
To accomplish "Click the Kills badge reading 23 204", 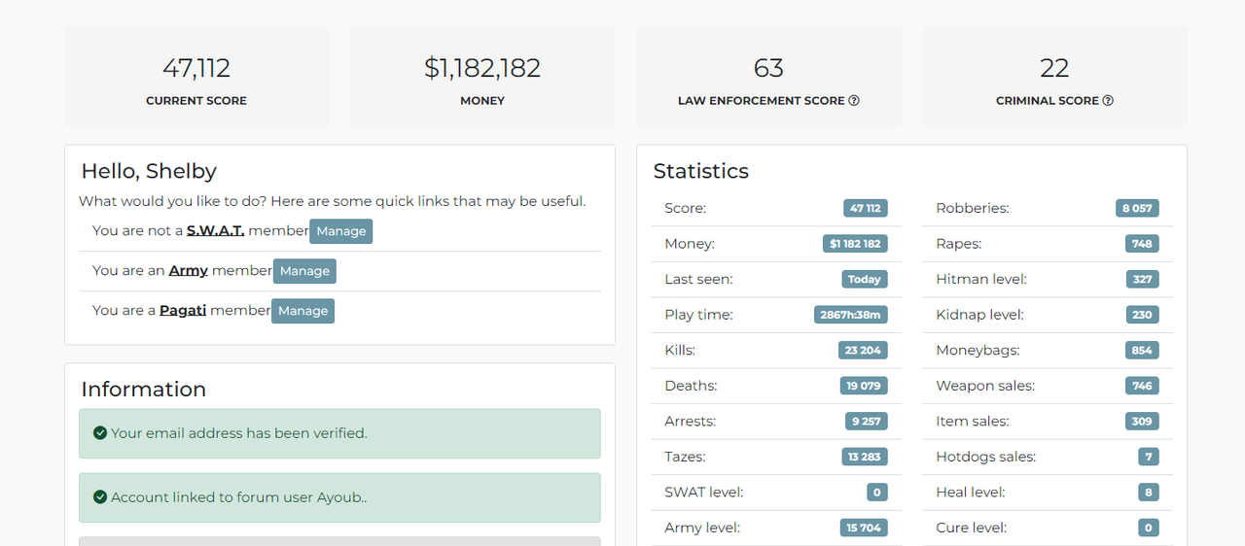I will click(x=863, y=350).
